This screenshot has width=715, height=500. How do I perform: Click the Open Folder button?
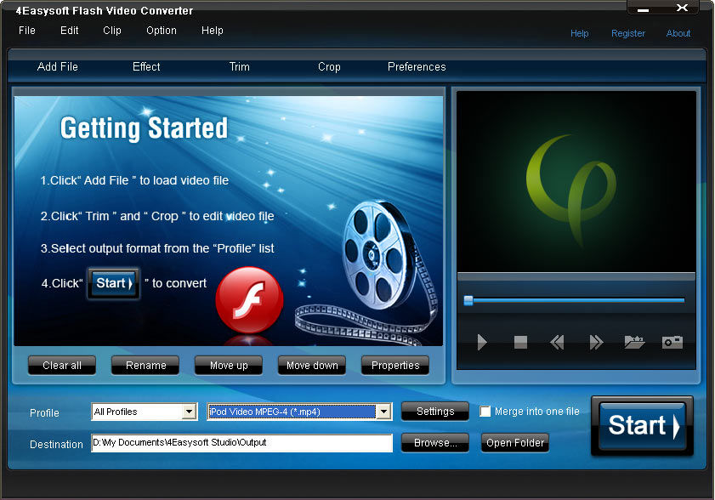click(x=515, y=442)
